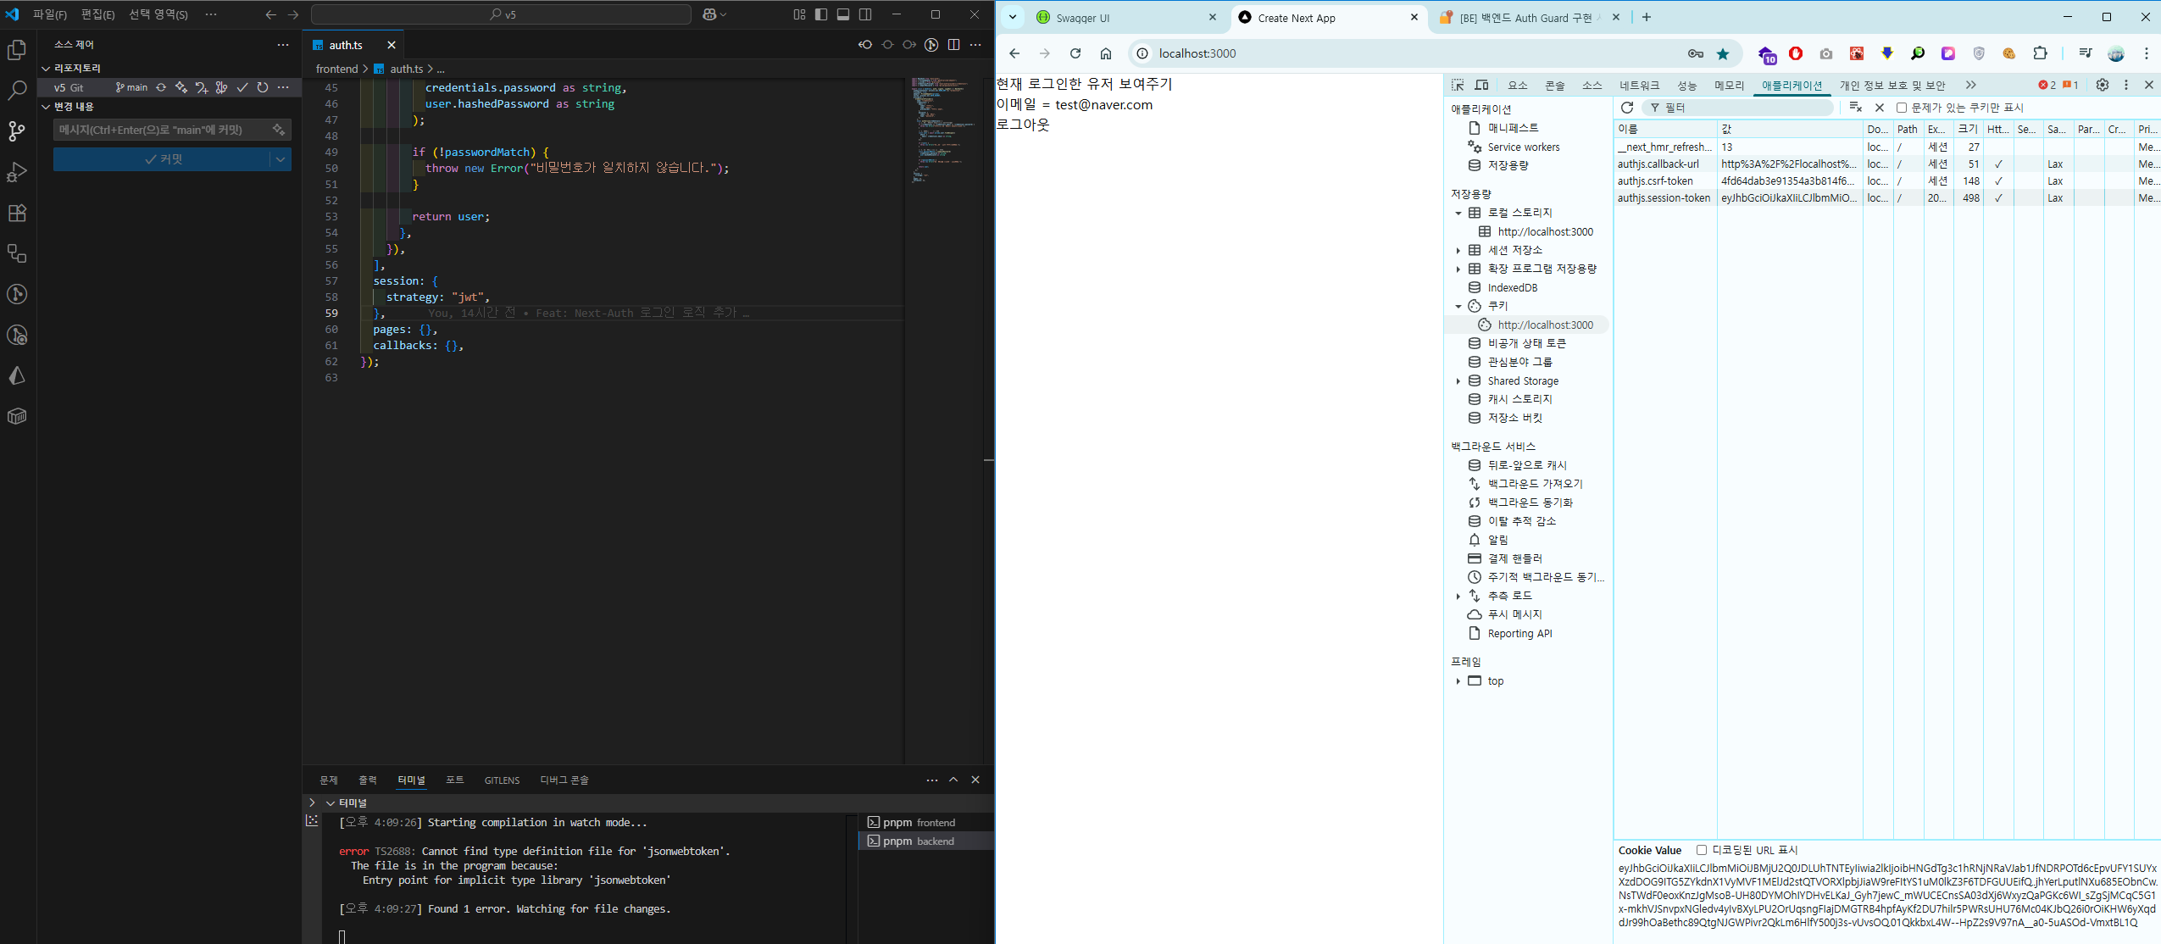This screenshot has width=2161, height=944.
Task: Open the Source Control view icon
Action: tap(17, 131)
